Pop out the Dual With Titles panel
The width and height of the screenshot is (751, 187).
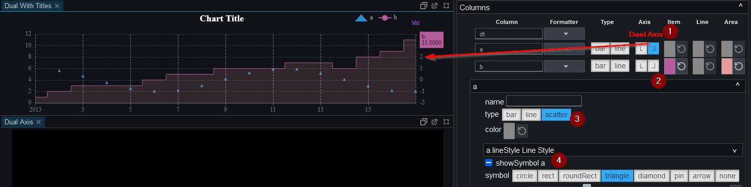tap(435, 6)
